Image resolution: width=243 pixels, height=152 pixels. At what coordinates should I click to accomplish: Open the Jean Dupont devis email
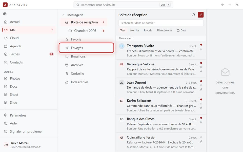161,87
